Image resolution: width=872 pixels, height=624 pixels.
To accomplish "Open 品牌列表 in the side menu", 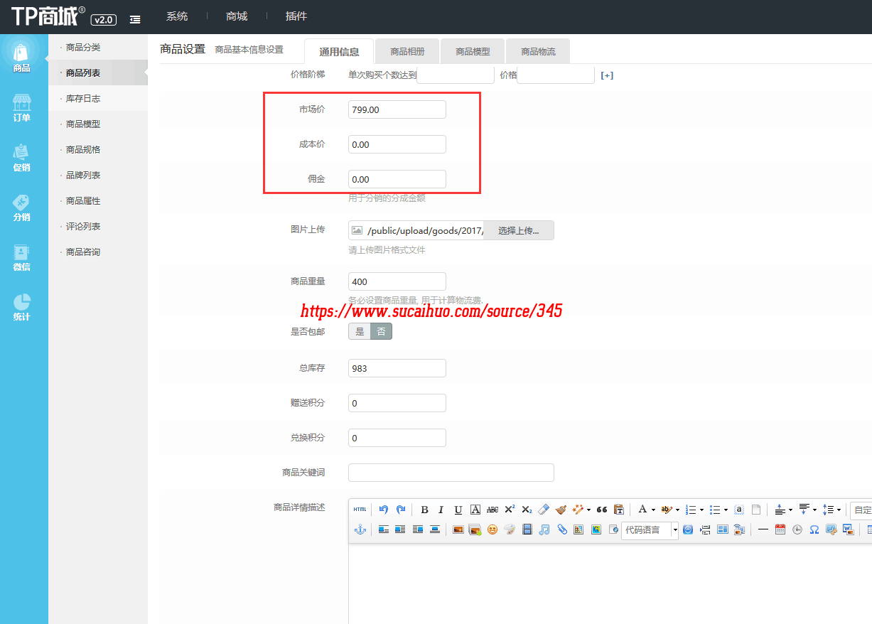I will click(83, 176).
